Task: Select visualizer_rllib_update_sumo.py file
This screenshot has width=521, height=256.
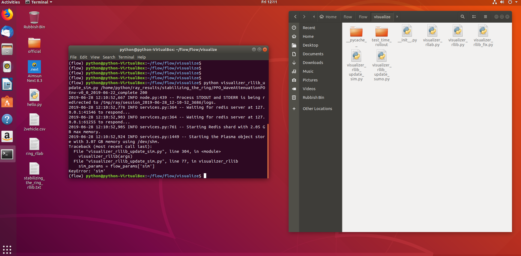Action: click(x=382, y=65)
